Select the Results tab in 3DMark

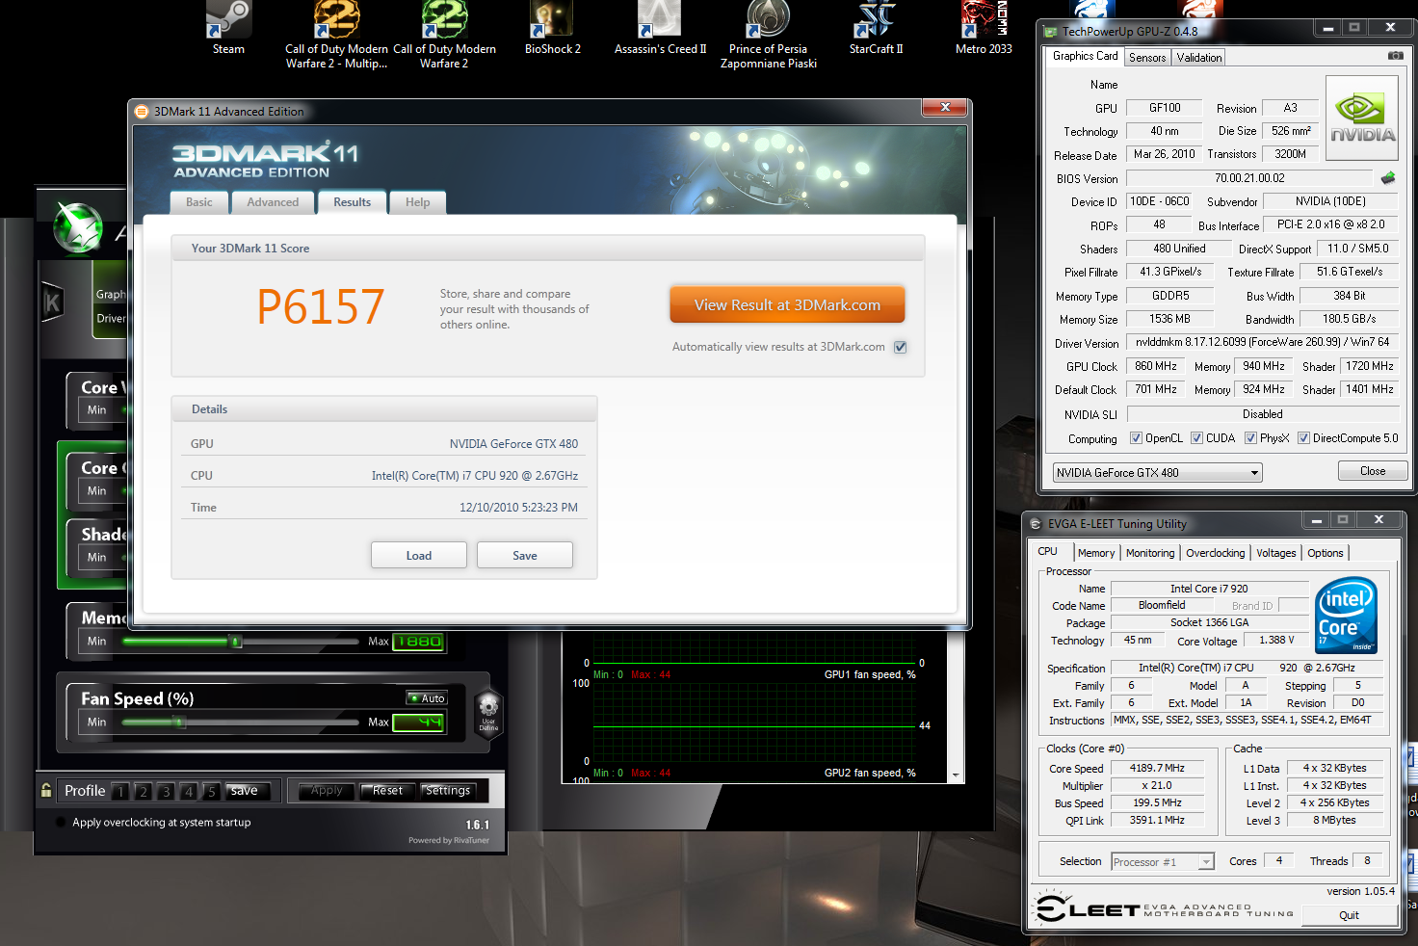coord(352,202)
